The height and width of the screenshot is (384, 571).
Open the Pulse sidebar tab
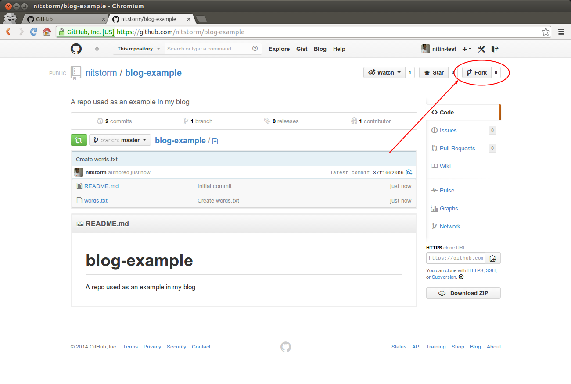coord(463,191)
